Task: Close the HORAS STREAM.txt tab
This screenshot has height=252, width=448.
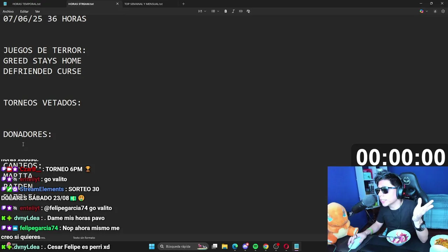Action: (117, 4)
